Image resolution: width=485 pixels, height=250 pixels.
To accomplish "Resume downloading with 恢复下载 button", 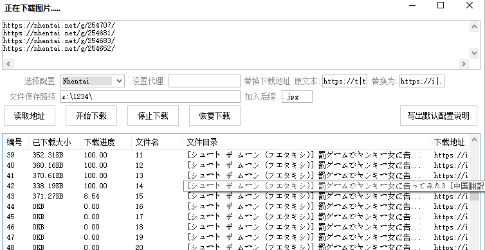I will [x=215, y=116].
